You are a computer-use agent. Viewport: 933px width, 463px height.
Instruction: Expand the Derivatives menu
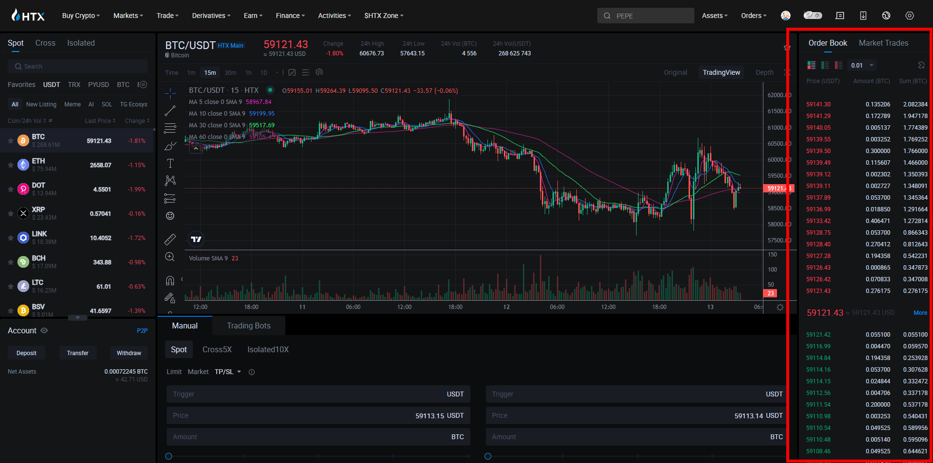(211, 16)
